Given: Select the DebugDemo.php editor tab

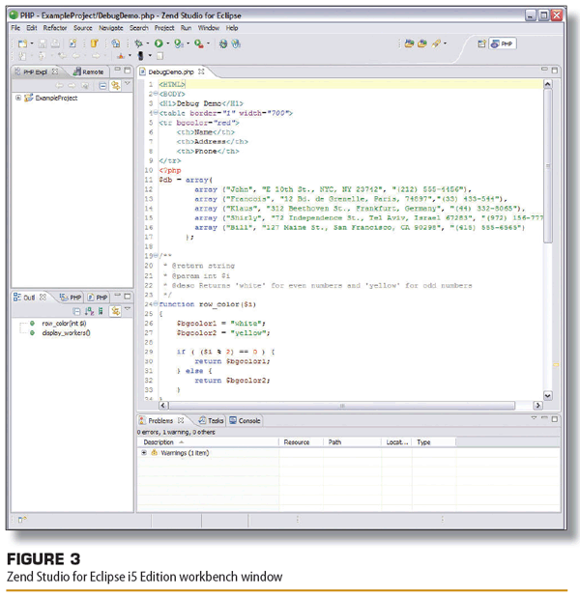Looking at the screenshot, I should coord(171,71).
